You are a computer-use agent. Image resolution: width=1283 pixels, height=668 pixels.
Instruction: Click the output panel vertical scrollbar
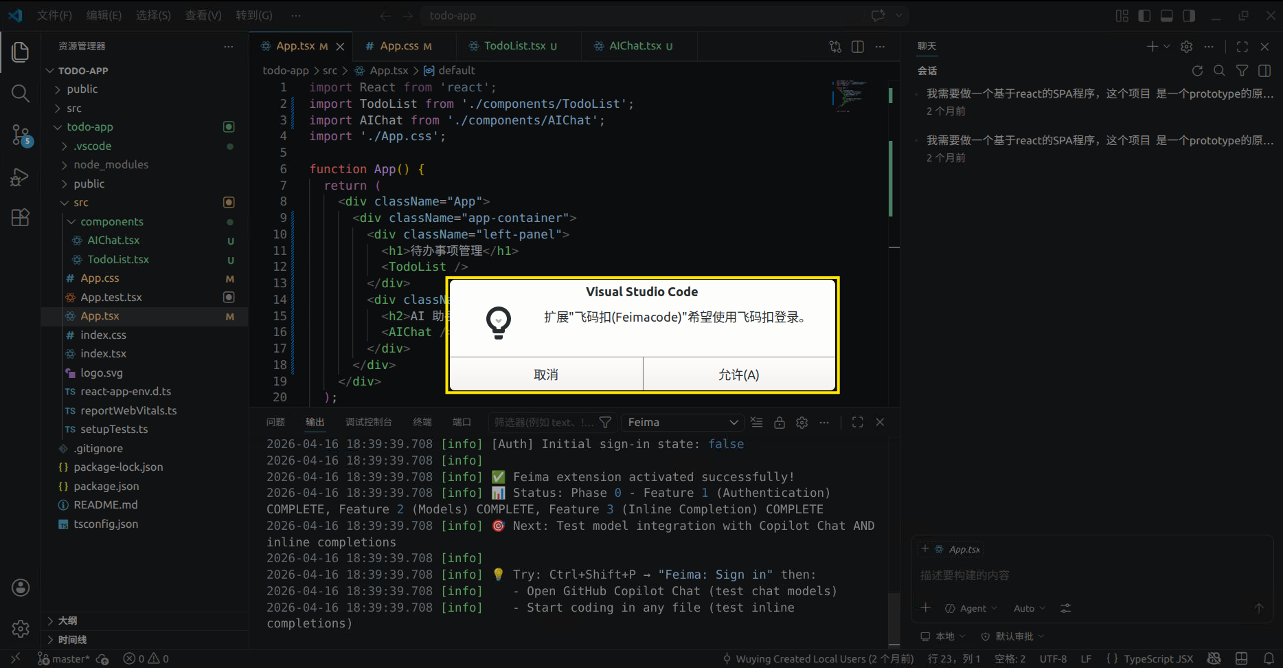[894, 618]
